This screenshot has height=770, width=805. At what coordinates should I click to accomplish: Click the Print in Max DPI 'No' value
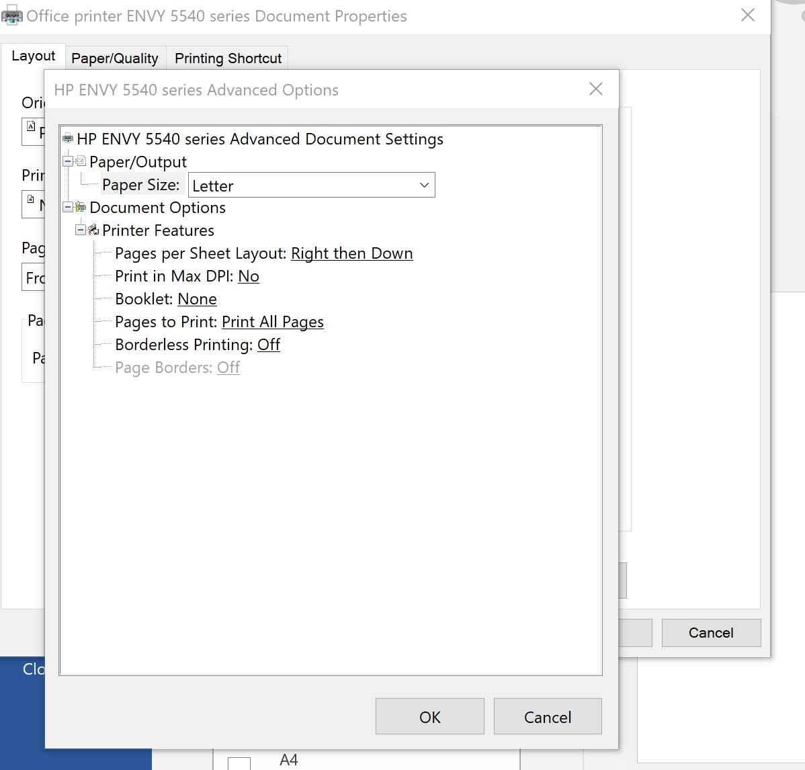(x=248, y=276)
